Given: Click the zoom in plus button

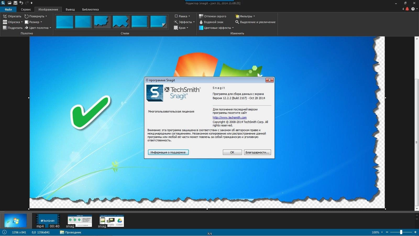Looking at the screenshot, I should pyautogui.click(x=415, y=232).
